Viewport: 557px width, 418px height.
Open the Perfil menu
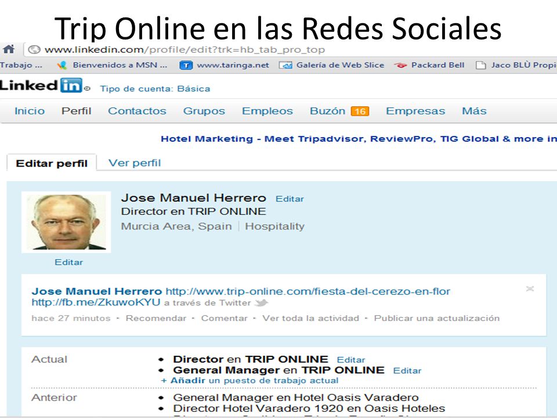77,111
